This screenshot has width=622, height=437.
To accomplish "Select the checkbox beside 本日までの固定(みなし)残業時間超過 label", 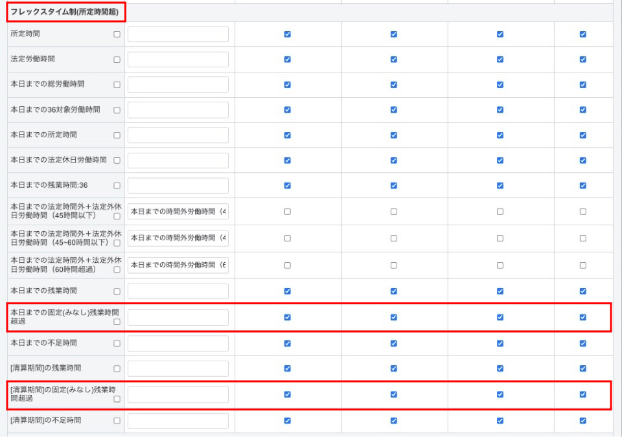I will pos(117,322).
